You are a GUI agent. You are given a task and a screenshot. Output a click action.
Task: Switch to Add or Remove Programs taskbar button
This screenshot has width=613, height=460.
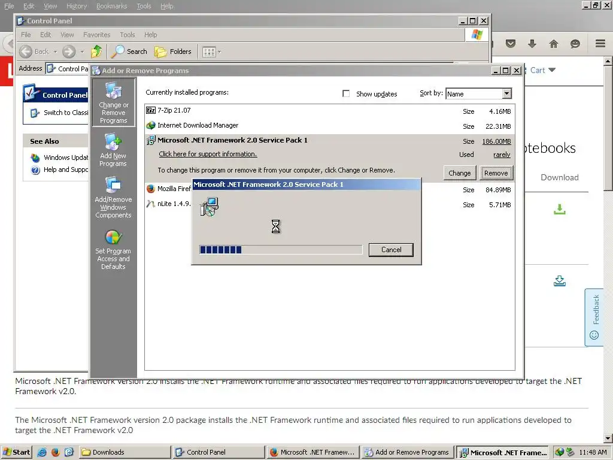[x=408, y=452]
